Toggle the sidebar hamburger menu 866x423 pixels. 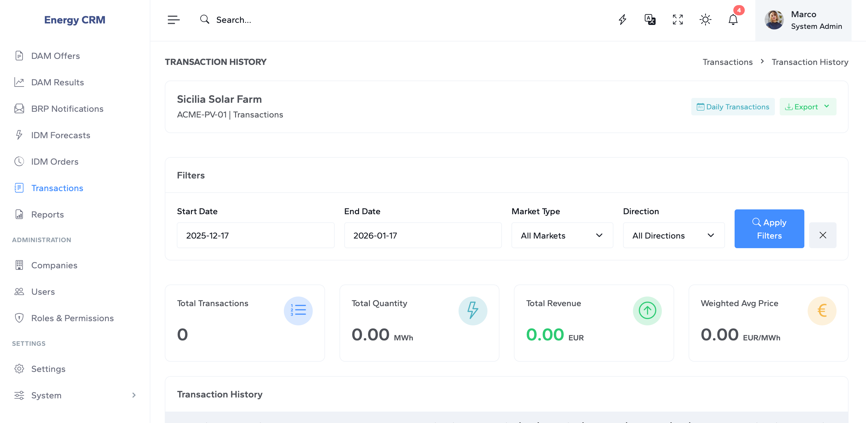tap(174, 20)
